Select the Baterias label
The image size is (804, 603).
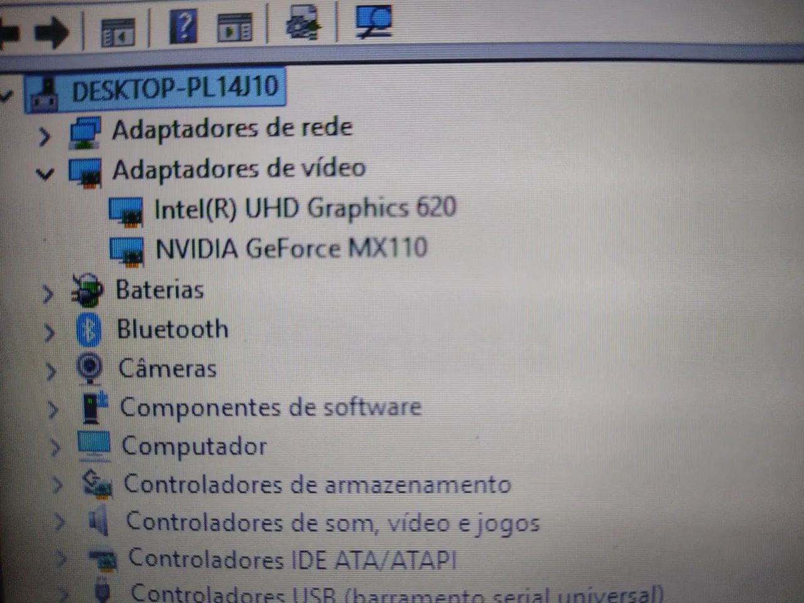[160, 290]
